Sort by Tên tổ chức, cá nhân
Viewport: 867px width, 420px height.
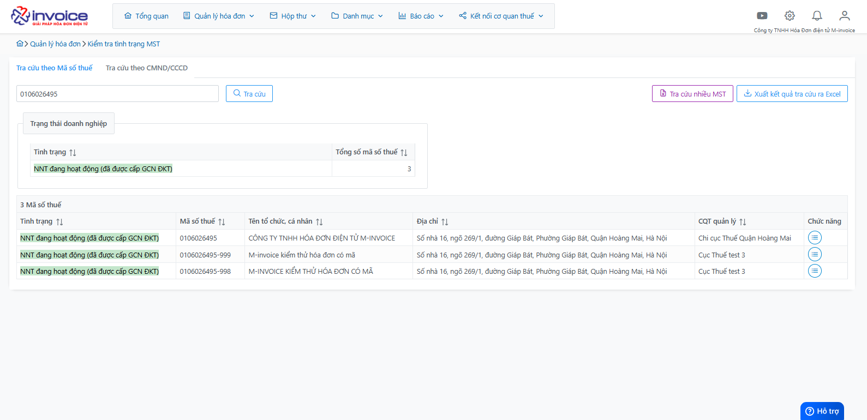319,221
